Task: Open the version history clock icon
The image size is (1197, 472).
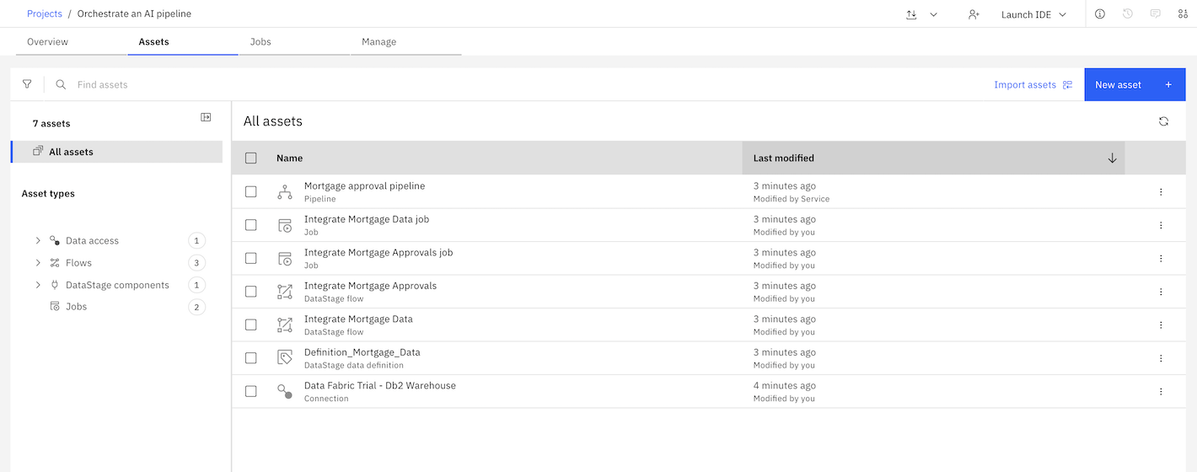Action: pos(1128,14)
